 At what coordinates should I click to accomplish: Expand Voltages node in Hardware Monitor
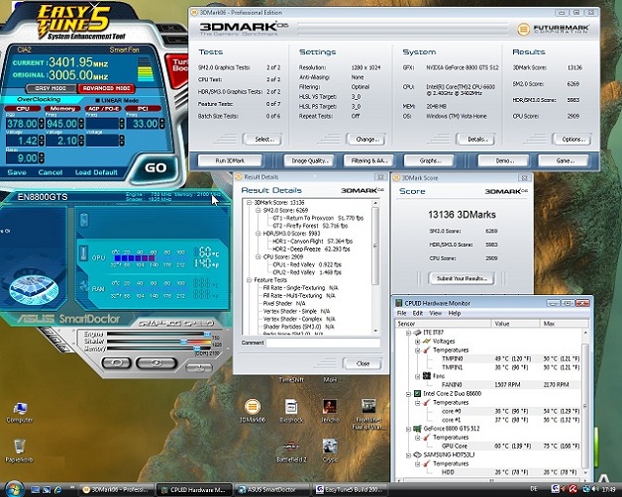(417, 342)
